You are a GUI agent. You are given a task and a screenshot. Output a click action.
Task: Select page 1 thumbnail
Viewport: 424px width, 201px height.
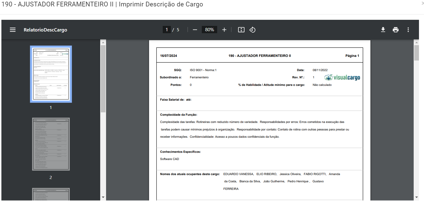51,74
